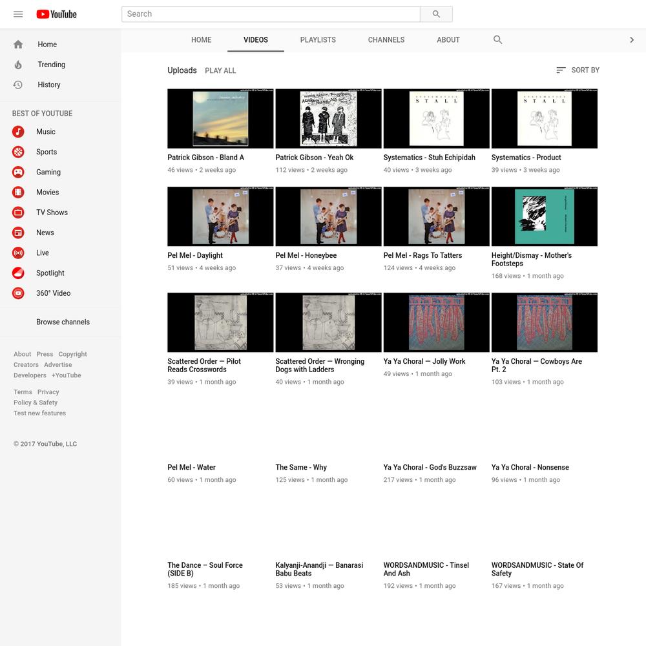This screenshot has height=646, width=646.
Task: Click Kalyanji-Anandji — Banarasi Babu Beats title
Action: [319, 569]
